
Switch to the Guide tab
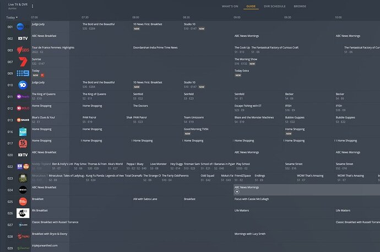pyautogui.click(x=251, y=6)
